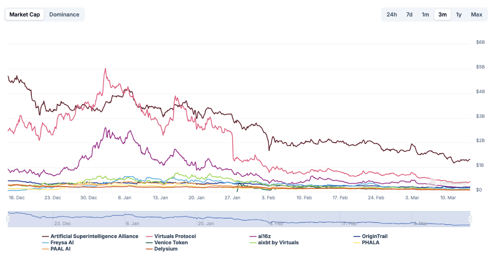Select the 24h time range
The height and width of the screenshot is (269, 491).
[391, 15]
